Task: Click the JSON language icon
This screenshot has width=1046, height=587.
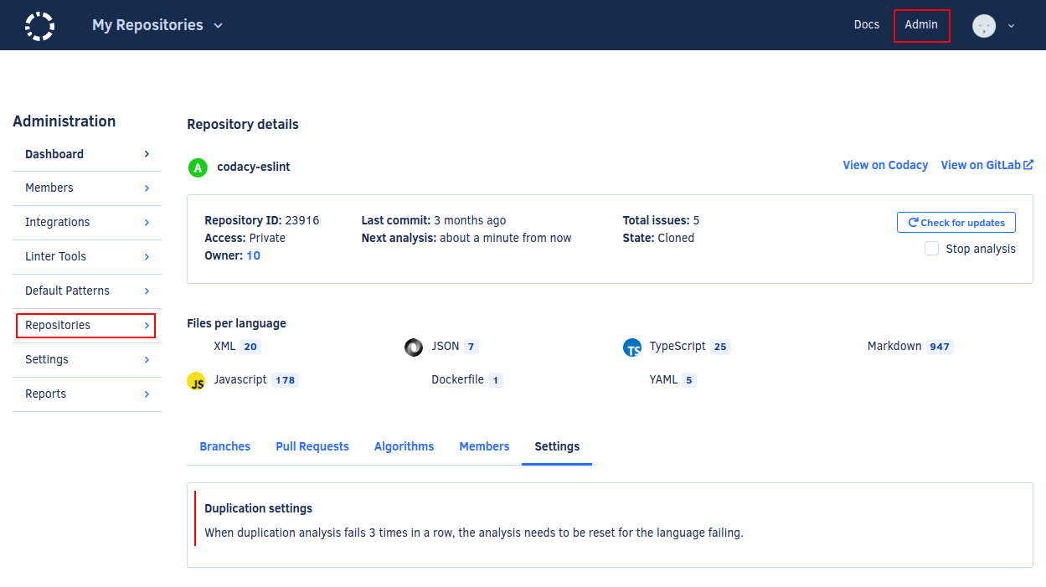Action: pos(414,348)
